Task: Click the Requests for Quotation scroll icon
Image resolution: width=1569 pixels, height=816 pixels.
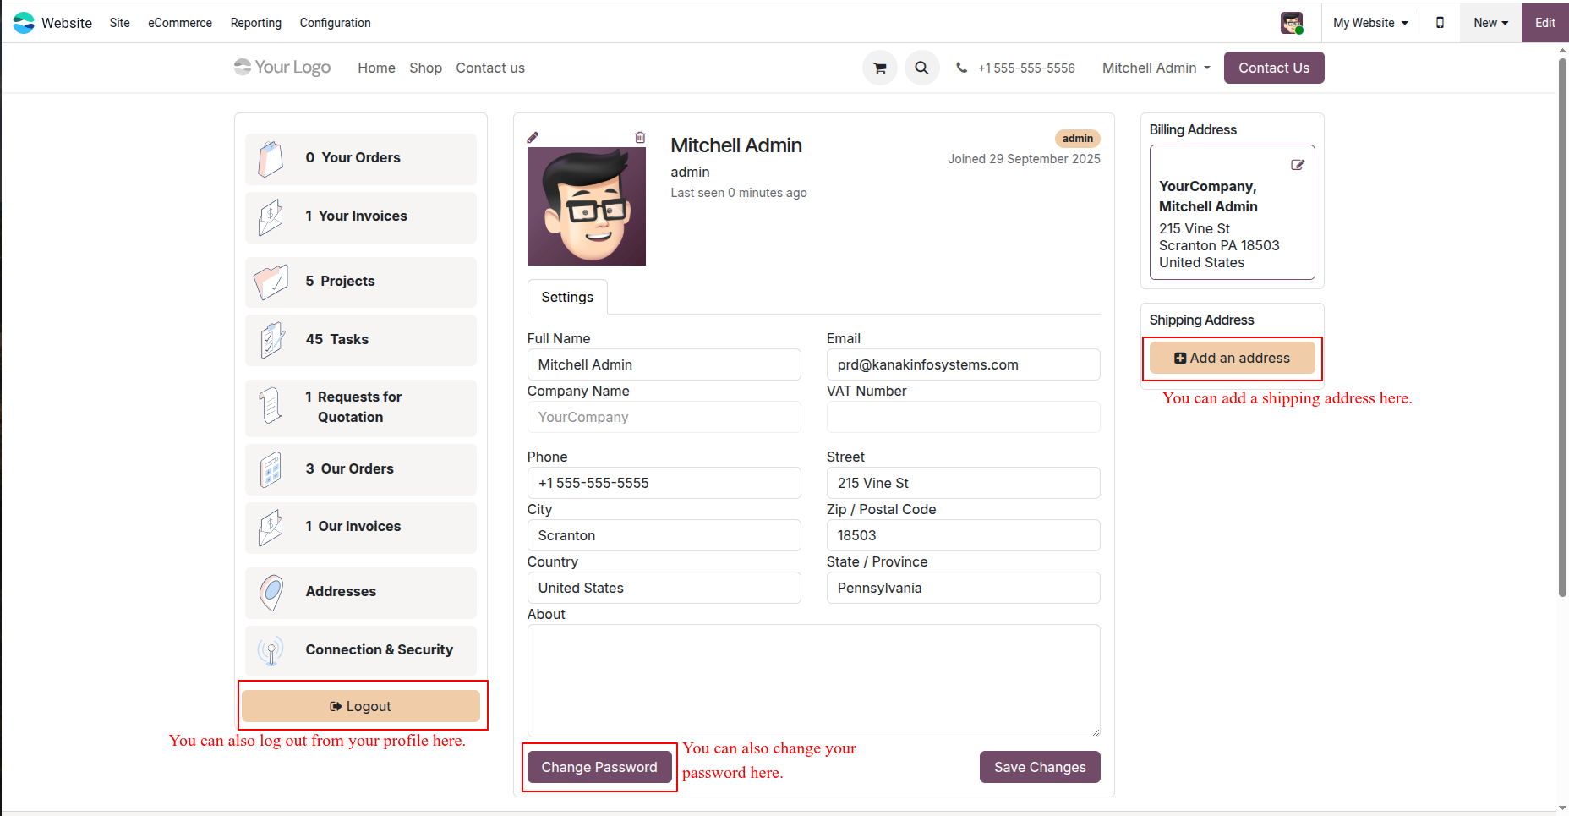Action: click(x=271, y=406)
